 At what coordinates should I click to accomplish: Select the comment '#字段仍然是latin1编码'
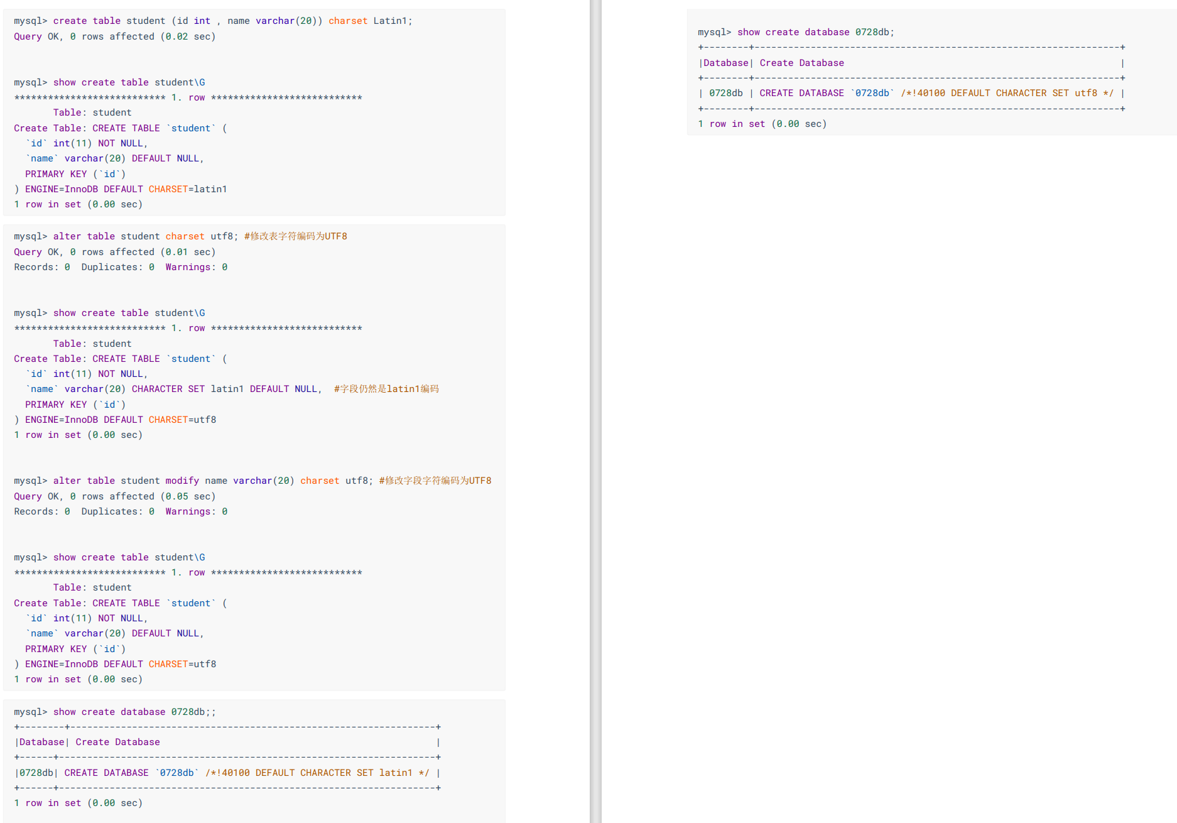tap(386, 389)
